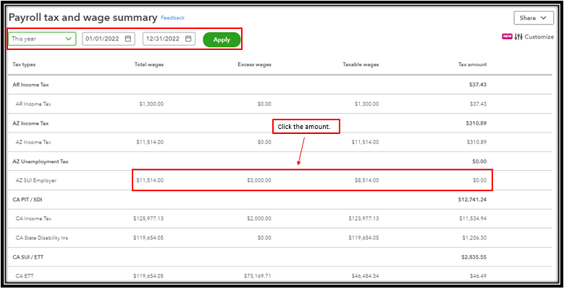The width and height of the screenshot is (564, 289).
Task: Click CA SUI / ETT total $2,835.55
Action: point(474,257)
